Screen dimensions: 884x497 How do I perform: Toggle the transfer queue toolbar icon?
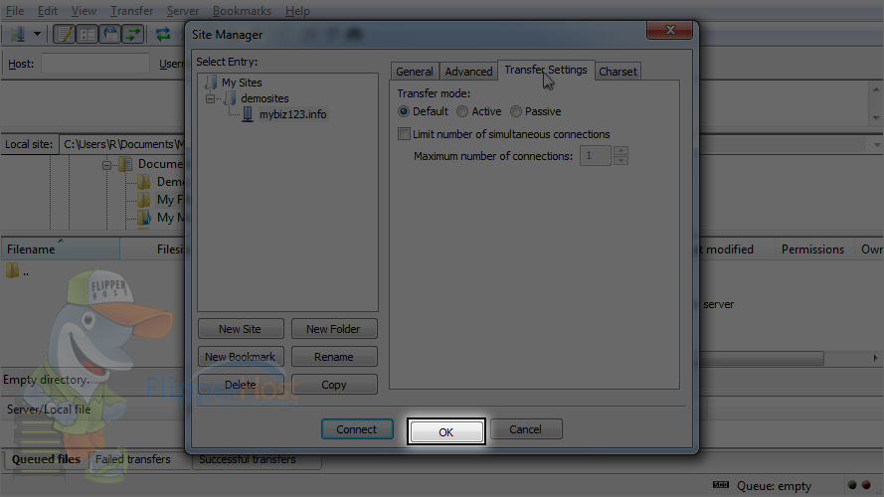click(133, 35)
